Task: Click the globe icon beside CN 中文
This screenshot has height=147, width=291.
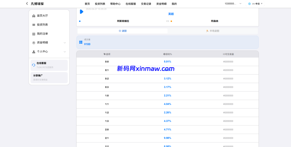Action: coord(250,4)
